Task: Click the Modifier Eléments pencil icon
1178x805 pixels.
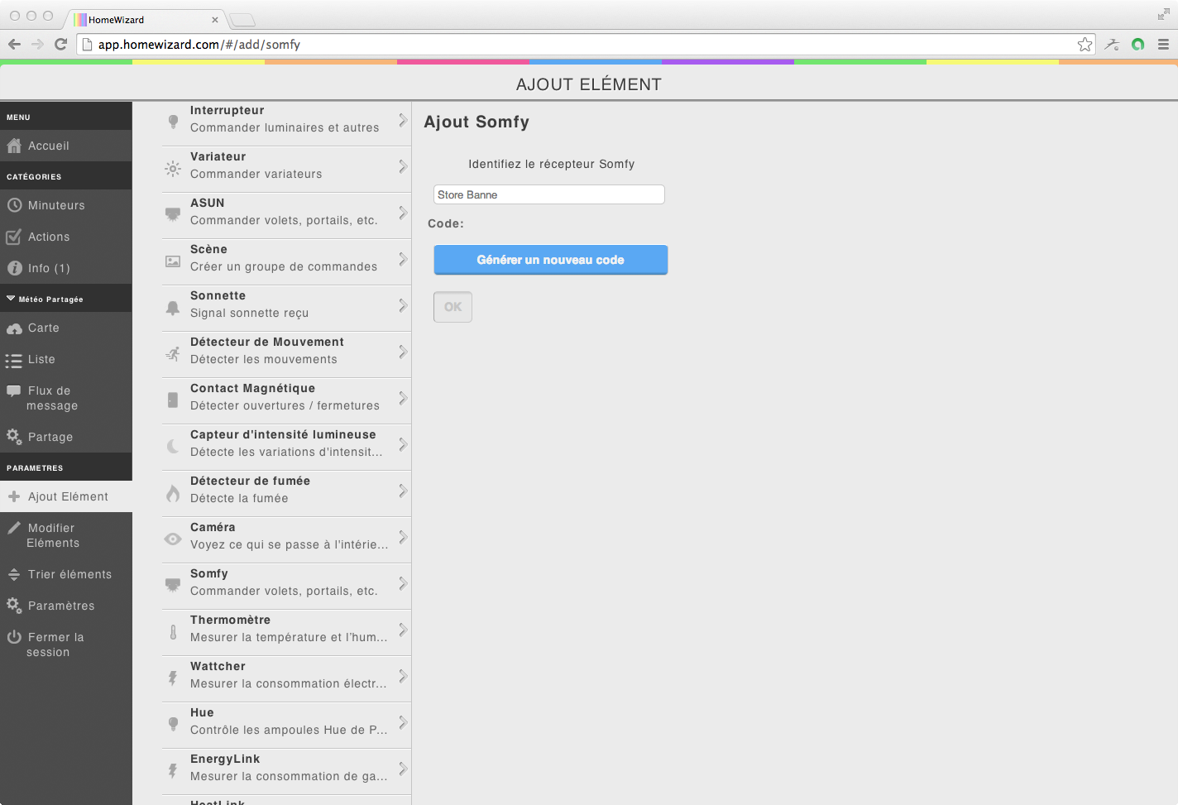Action: pyautogui.click(x=14, y=528)
